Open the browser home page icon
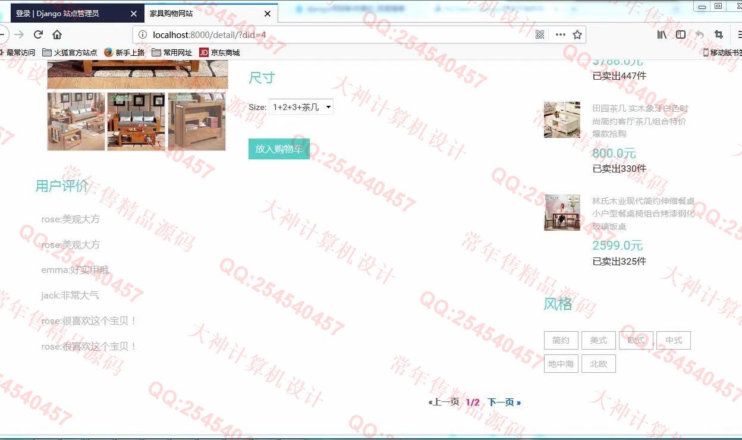This screenshot has height=440, width=742. tap(57, 34)
